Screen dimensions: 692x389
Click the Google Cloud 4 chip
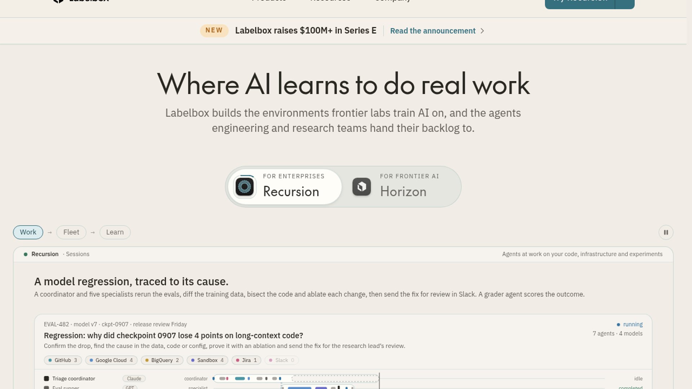click(111, 360)
